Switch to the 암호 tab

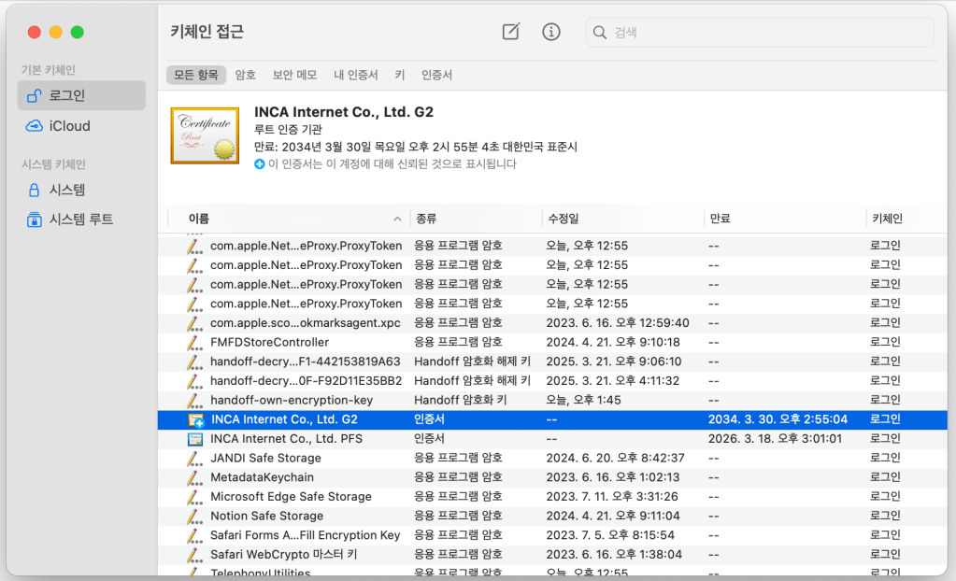pos(246,75)
